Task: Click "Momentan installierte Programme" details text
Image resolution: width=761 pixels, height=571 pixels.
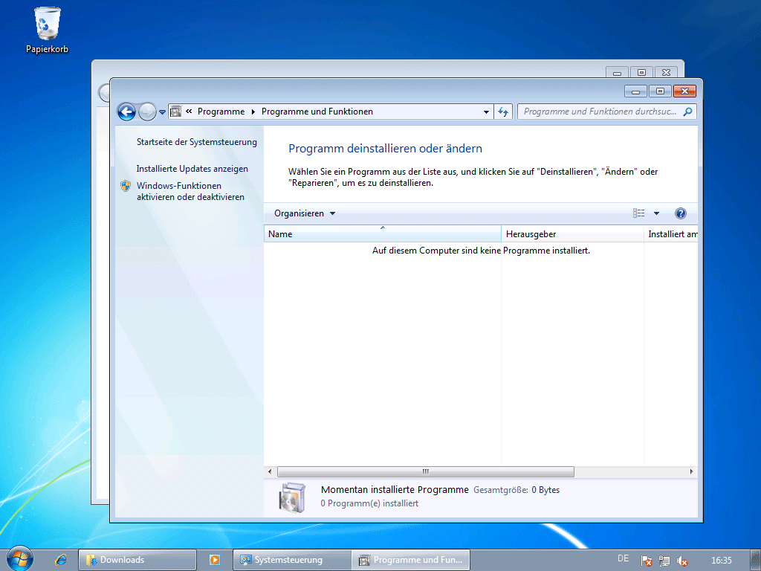Action: pos(395,490)
